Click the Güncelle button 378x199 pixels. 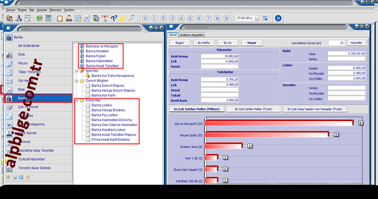[x=356, y=43]
